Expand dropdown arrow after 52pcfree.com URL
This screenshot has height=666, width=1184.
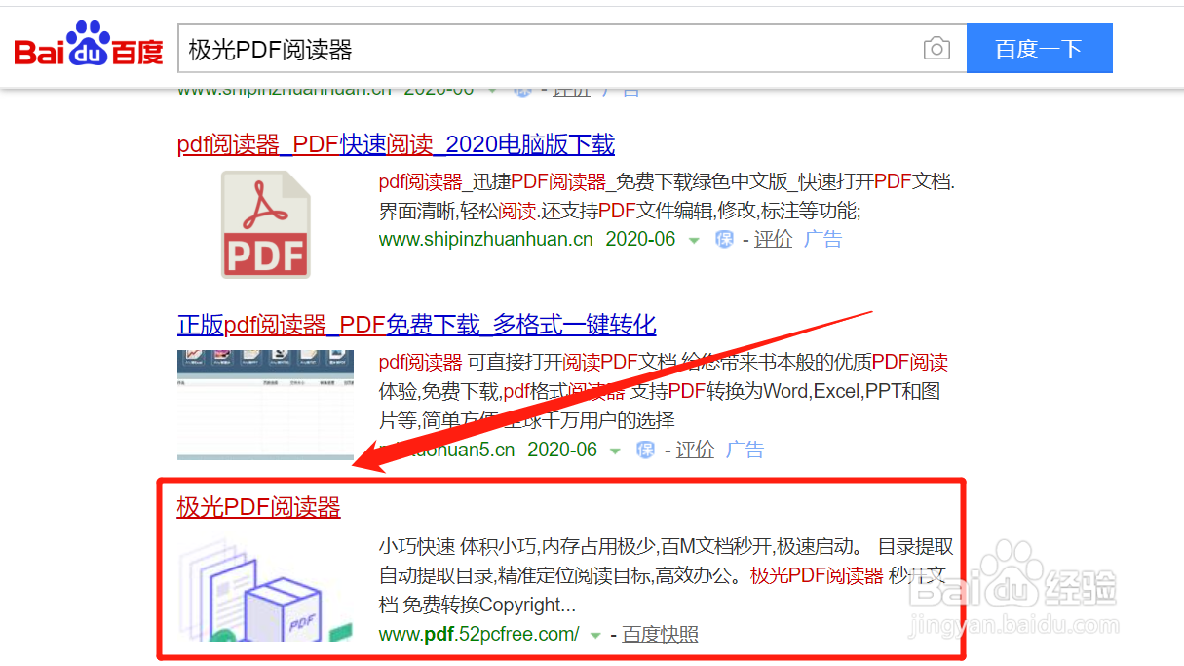click(x=595, y=636)
